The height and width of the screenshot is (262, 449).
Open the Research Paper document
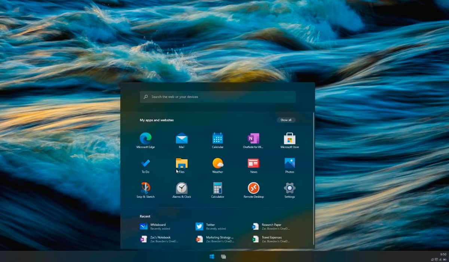click(268, 226)
